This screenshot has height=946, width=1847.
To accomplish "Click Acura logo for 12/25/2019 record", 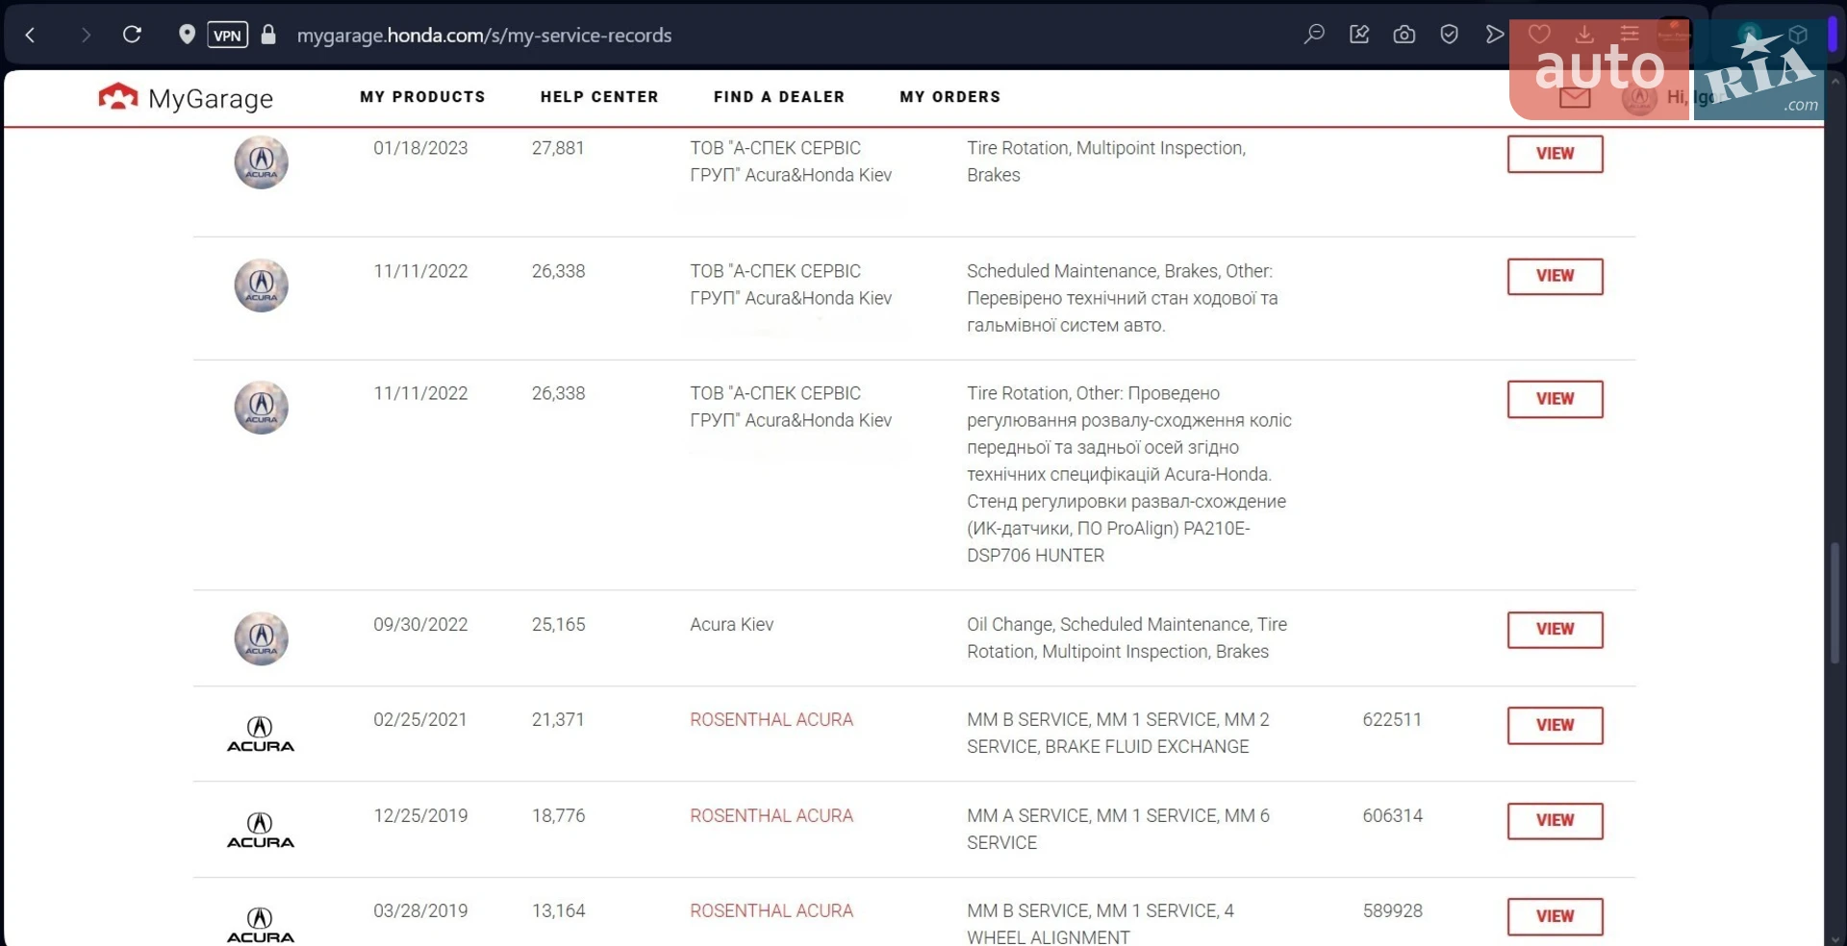I will click(261, 830).
